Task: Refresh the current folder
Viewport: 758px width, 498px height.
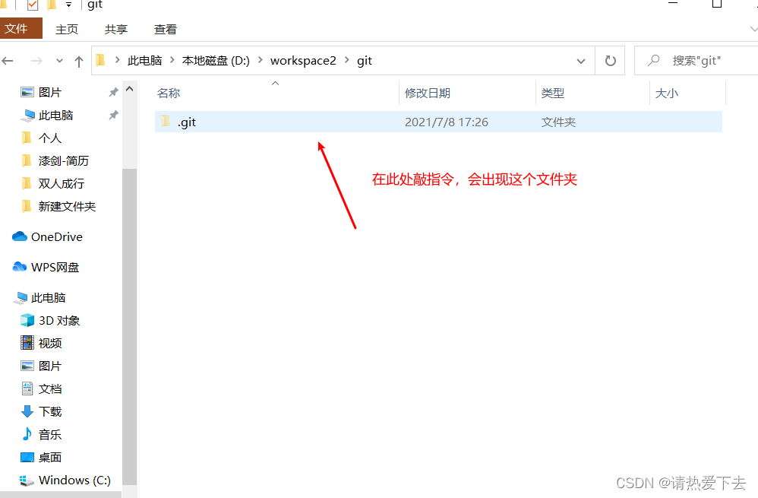Action: click(610, 61)
